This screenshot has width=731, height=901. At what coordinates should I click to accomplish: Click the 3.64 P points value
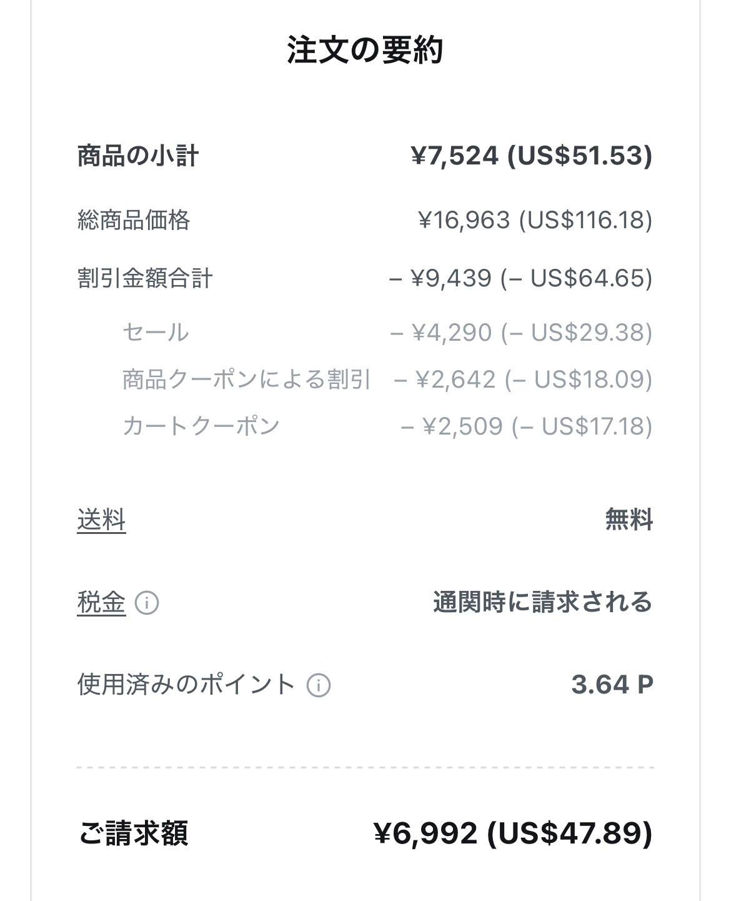pyautogui.click(x=612, y=685)
